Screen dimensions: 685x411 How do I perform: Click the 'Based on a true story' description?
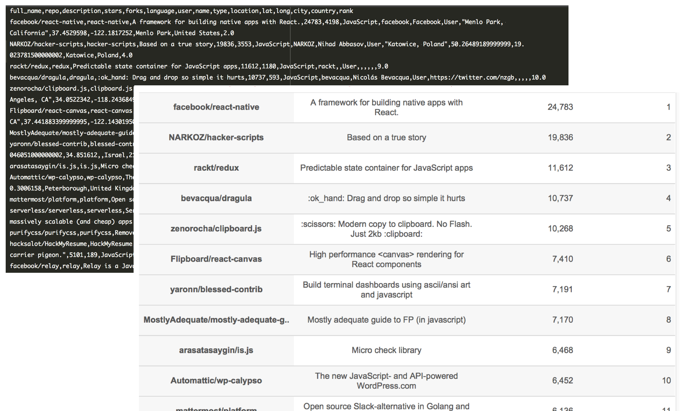pyautogui.click(x=386, y=138)
